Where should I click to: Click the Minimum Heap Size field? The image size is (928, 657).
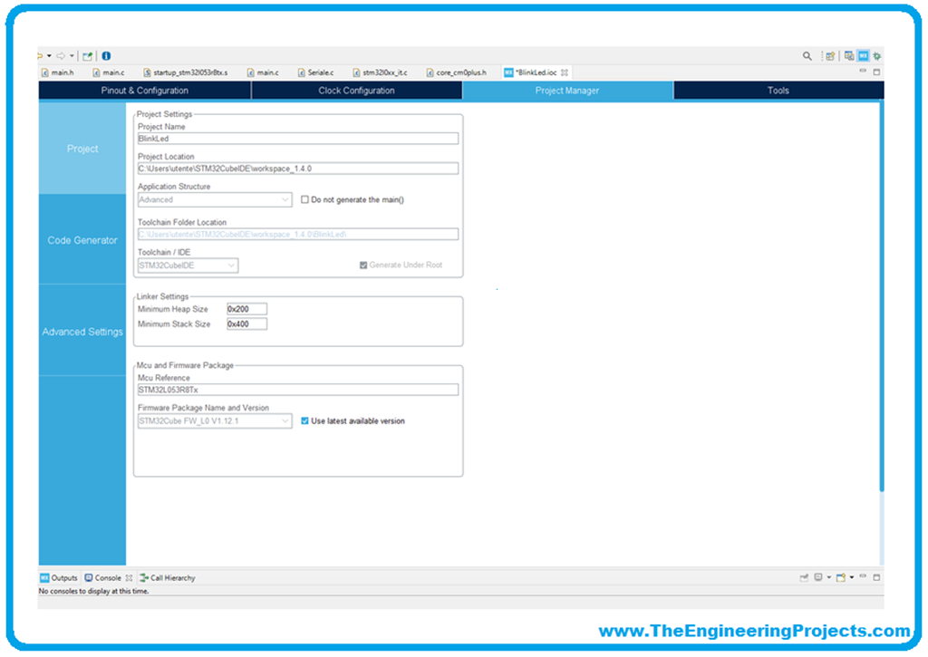246,309
